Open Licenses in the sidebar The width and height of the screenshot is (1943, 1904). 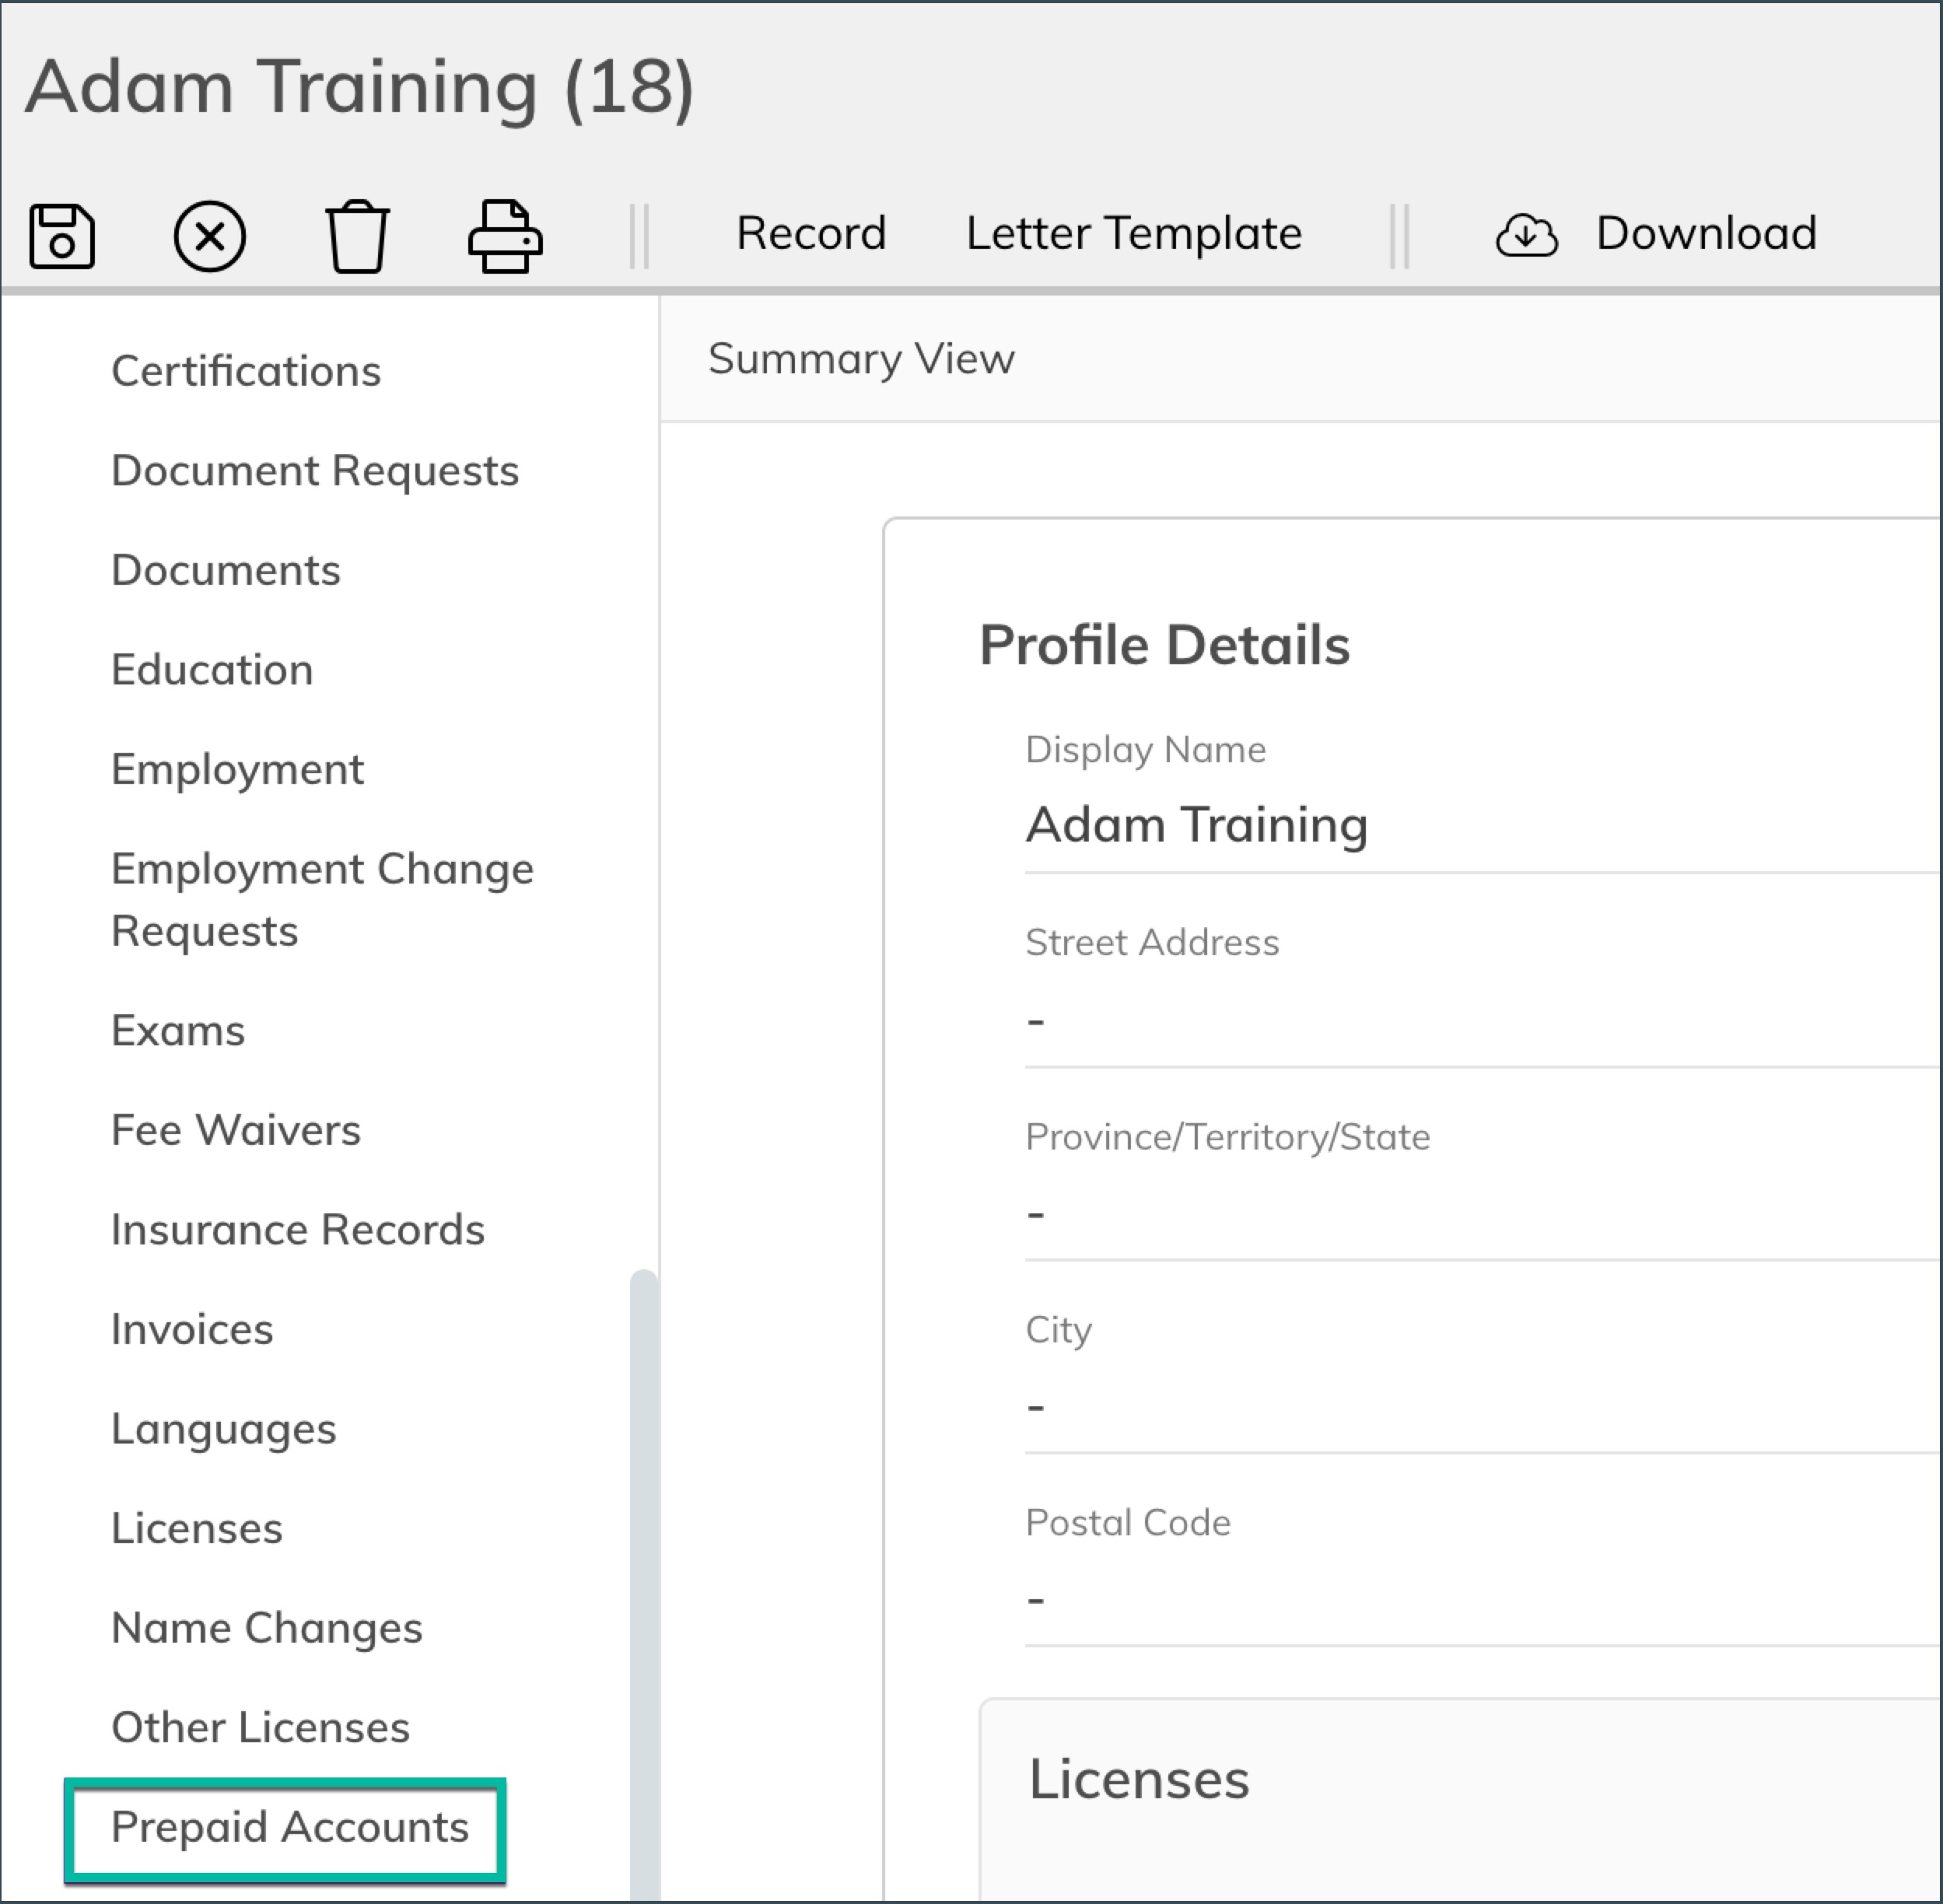[197, 1529]
